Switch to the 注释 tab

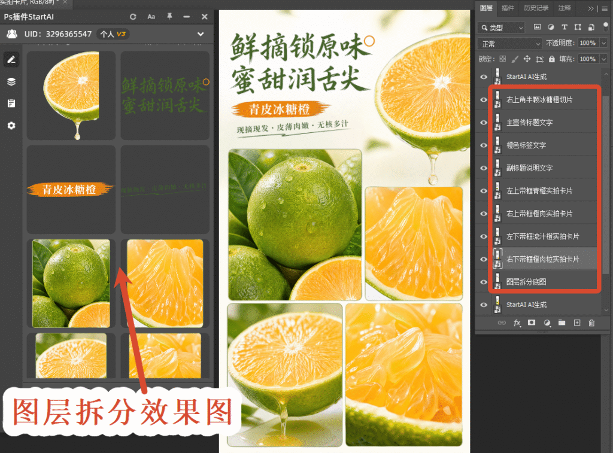coord(565,8)
